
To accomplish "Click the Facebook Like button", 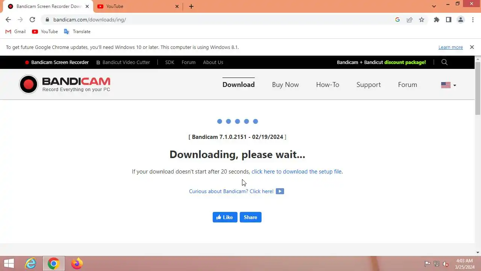I will click(225, 217).
